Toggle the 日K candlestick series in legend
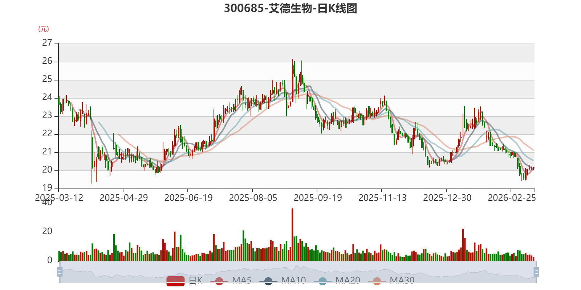This screenshot has height=290, width=581. pos(185,281)
